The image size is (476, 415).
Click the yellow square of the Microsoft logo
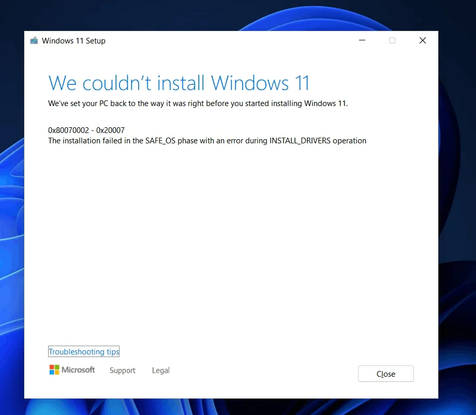(x=57, y=372)
